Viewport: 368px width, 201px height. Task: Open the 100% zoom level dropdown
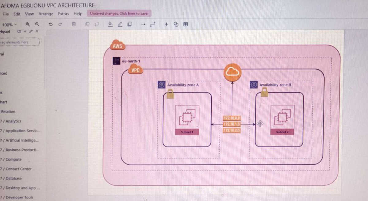tap(9, 24)
